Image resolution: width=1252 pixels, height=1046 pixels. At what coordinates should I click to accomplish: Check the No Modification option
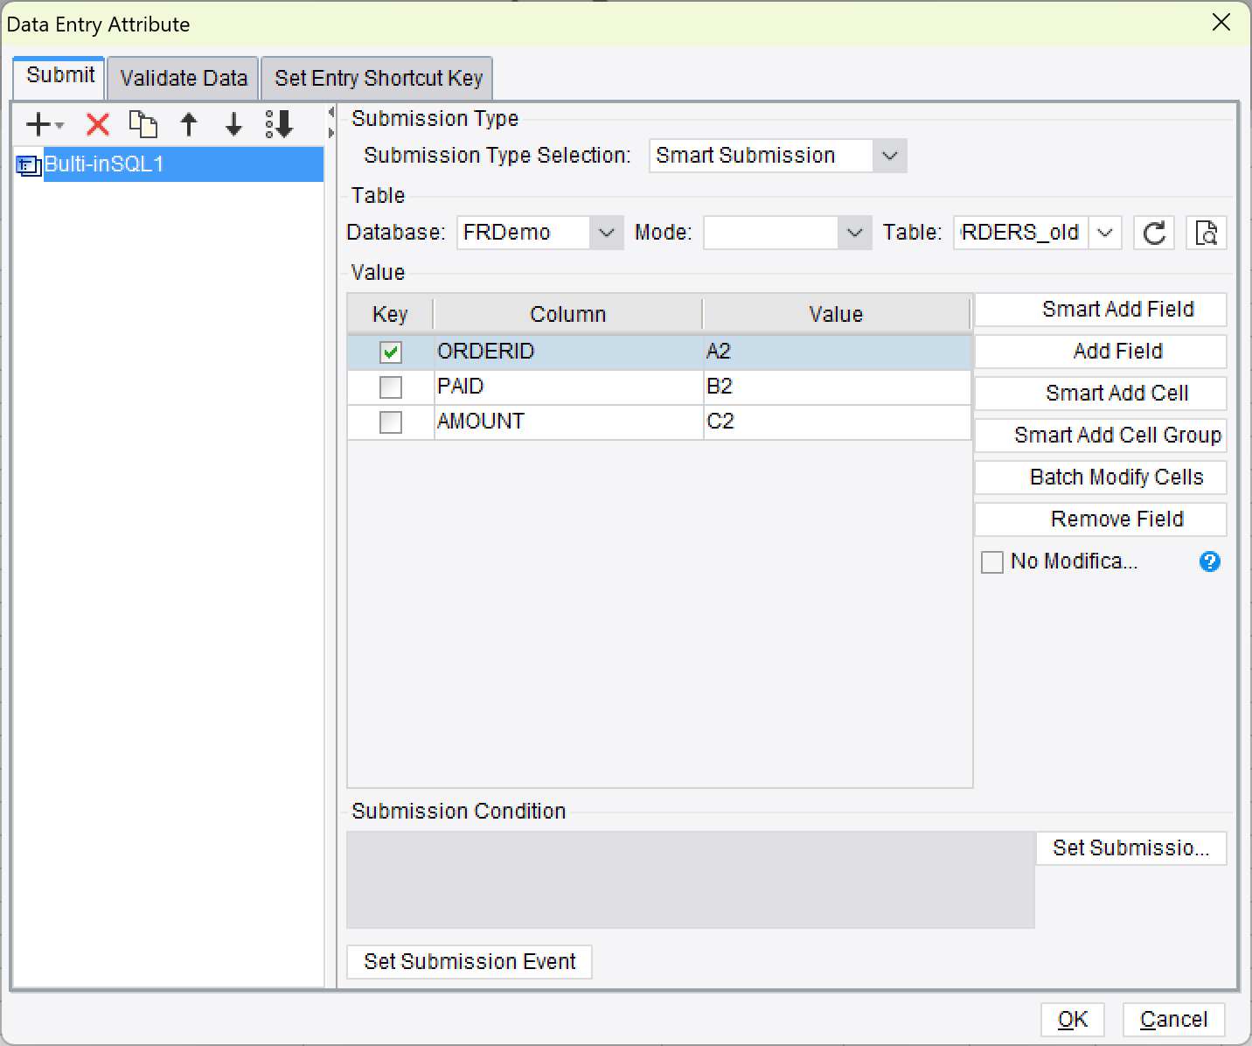[992, 562]
